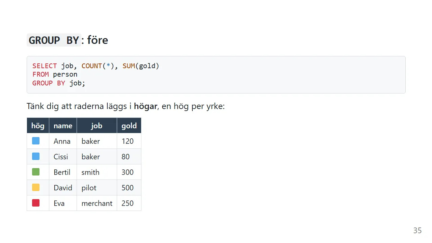Click the phrase 'en hög per yrke:'

[x=193, y=106]
